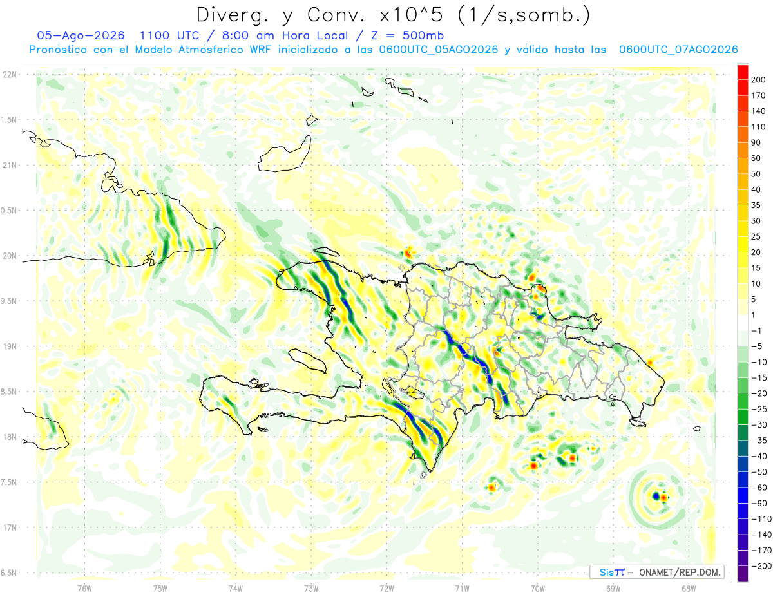Click the bottom dark purple color scale swatch
The height and width of the screenshot is (597, 773).
[x=743, y=574]
